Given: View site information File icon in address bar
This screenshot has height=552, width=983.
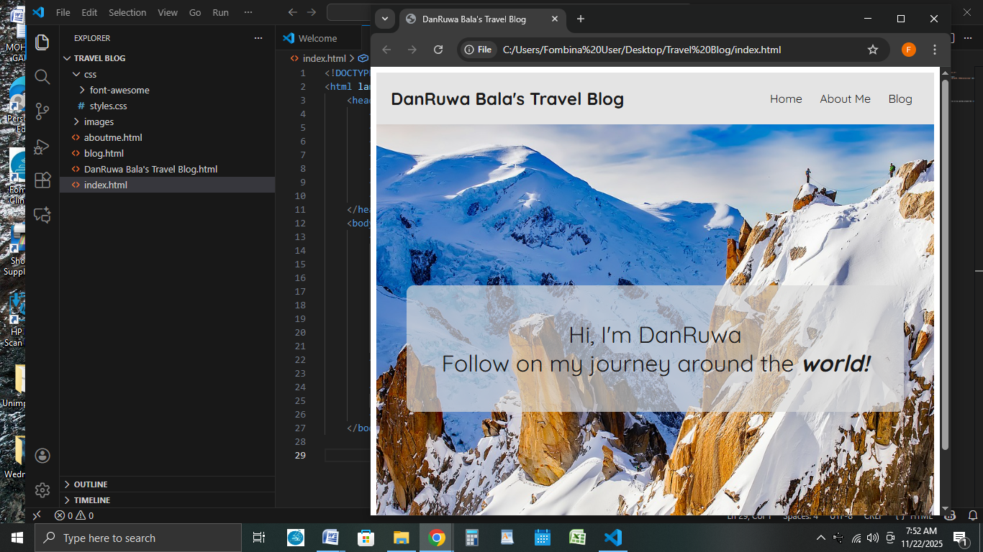Looking at the screenshot, I should pos(479,50).
